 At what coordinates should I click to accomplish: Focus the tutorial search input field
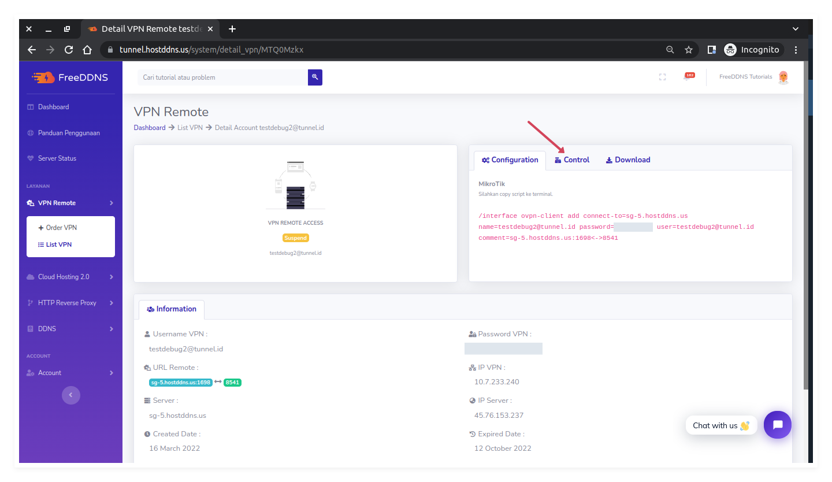[x=222, y=77]
